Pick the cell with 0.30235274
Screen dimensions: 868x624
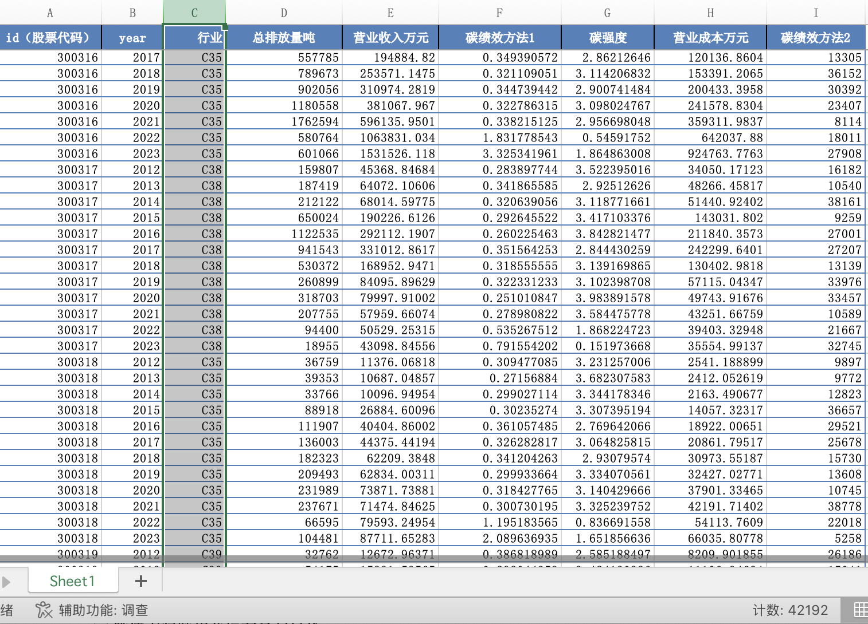click(x=499, y=410)
